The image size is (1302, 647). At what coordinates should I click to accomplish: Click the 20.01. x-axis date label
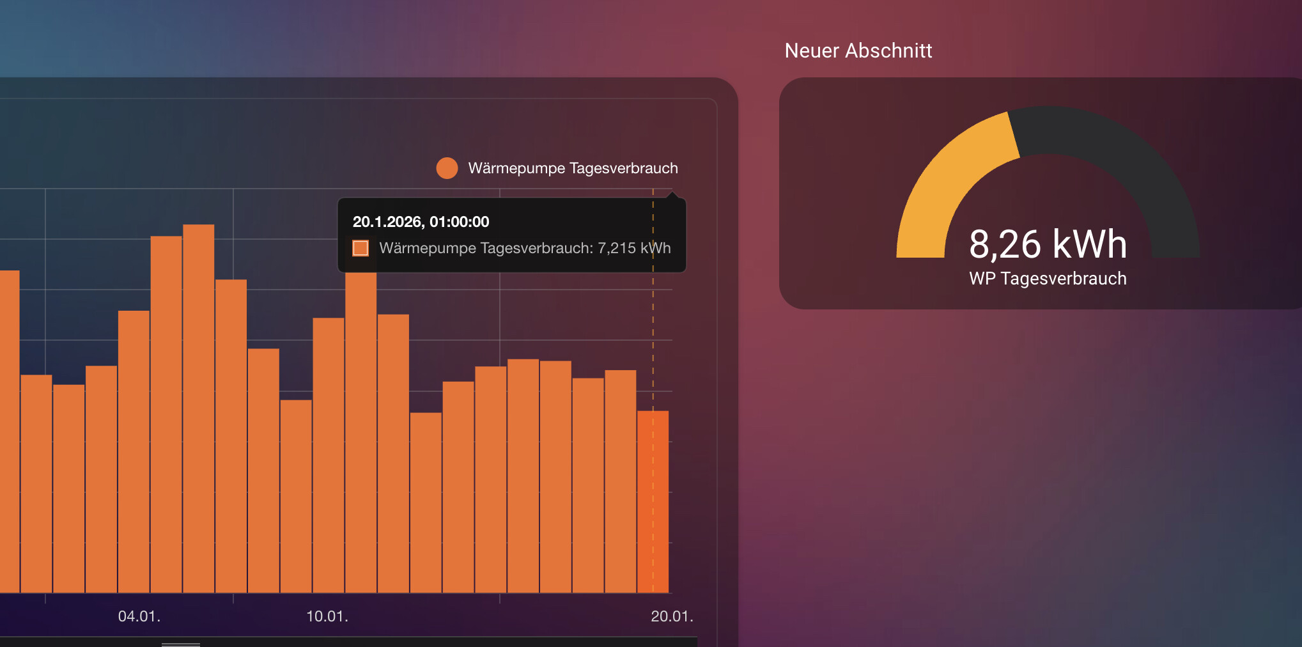tap(672, 616)
